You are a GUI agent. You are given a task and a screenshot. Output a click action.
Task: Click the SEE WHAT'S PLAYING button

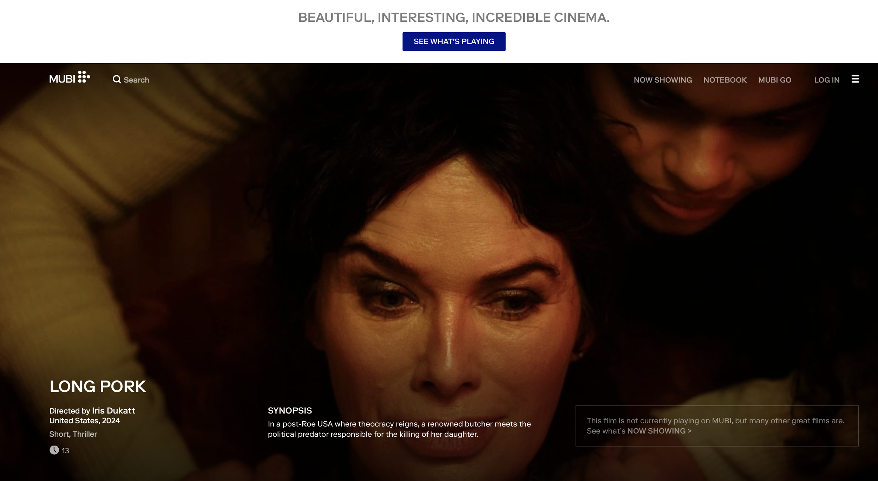tap(454, 41)
